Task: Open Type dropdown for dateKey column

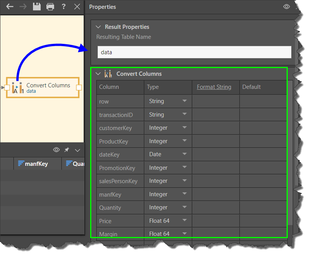Action: [185, 154]
